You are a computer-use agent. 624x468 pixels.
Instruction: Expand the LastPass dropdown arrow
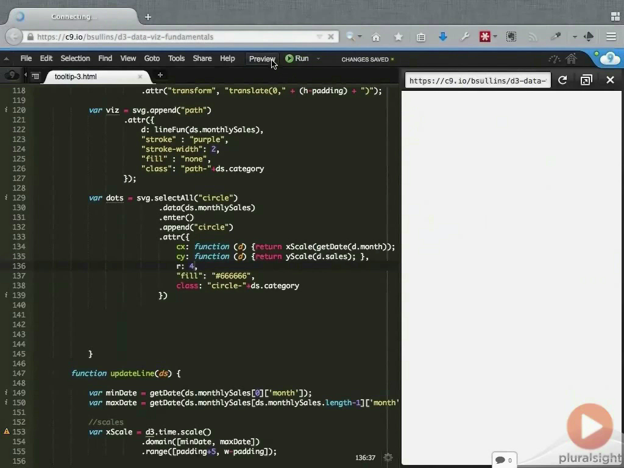(495, 37)
